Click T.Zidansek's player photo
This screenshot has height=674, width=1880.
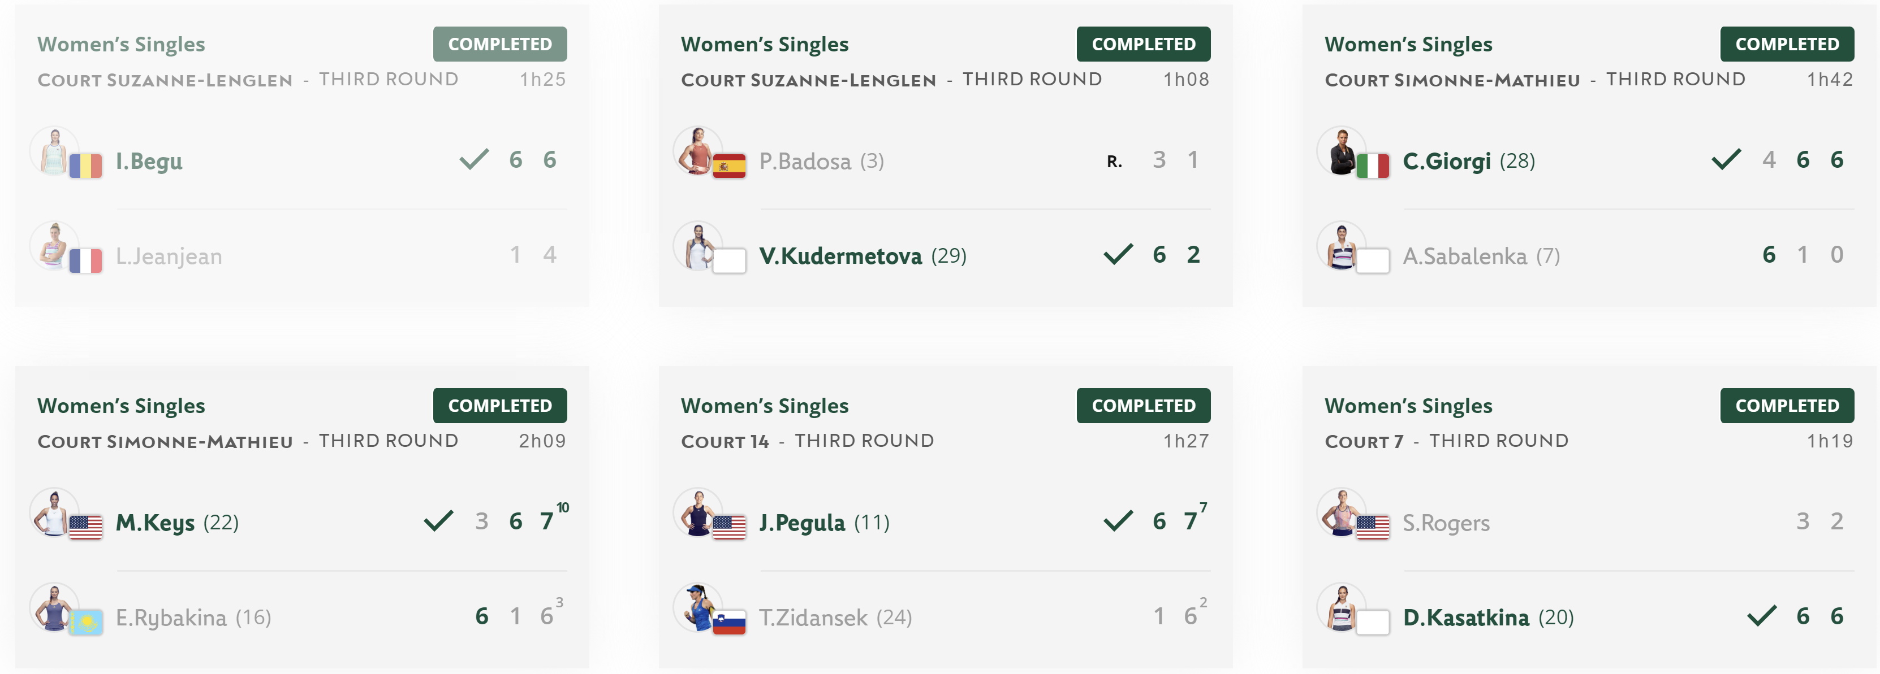[698, 608]
